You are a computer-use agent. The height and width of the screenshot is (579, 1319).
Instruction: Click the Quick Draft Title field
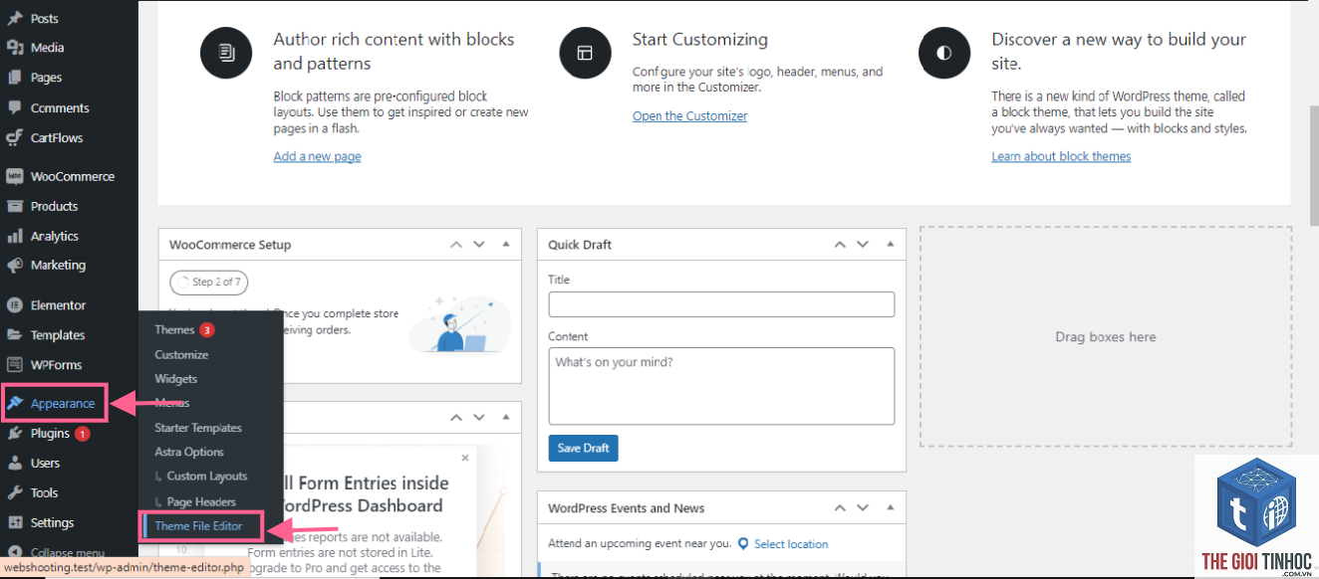point(721,304)
